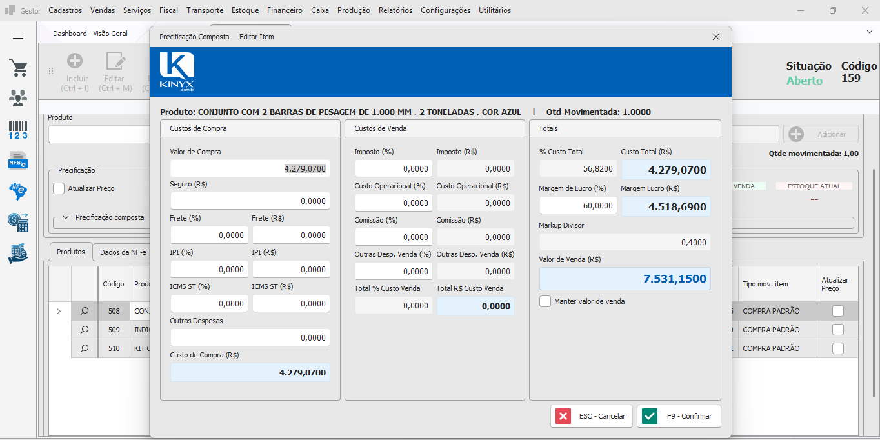Tick Atualizar Preço checkbox for item 508
880x440 pixels.
point(837,311)
